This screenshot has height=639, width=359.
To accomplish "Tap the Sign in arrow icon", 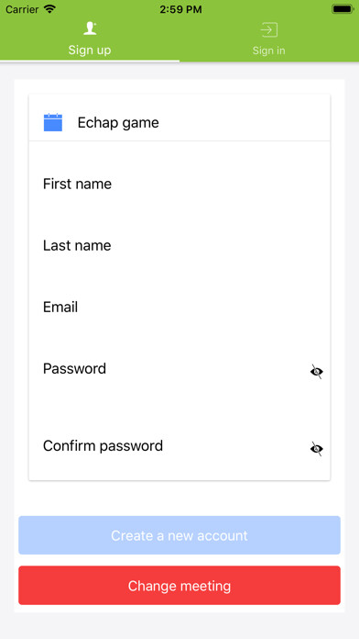I will pos(268,29).
